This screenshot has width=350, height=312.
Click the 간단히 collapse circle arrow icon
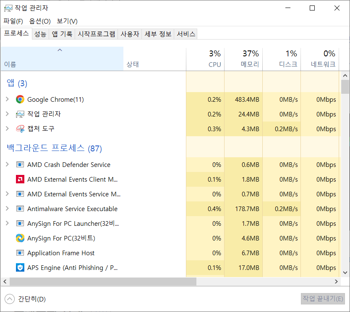point(10,299)
